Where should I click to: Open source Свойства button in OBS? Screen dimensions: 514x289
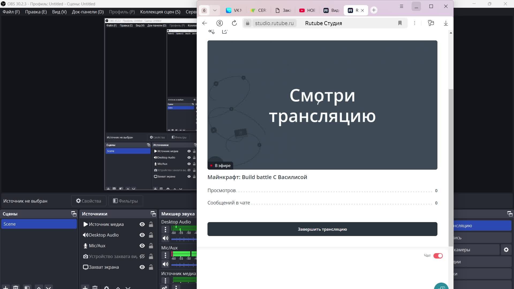point(89,201)
